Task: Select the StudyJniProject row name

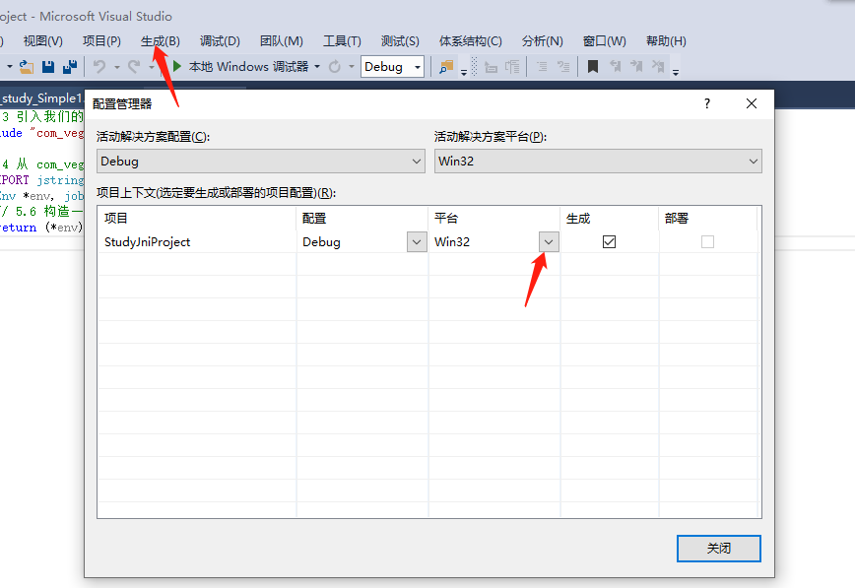Action: coord(147,242)
